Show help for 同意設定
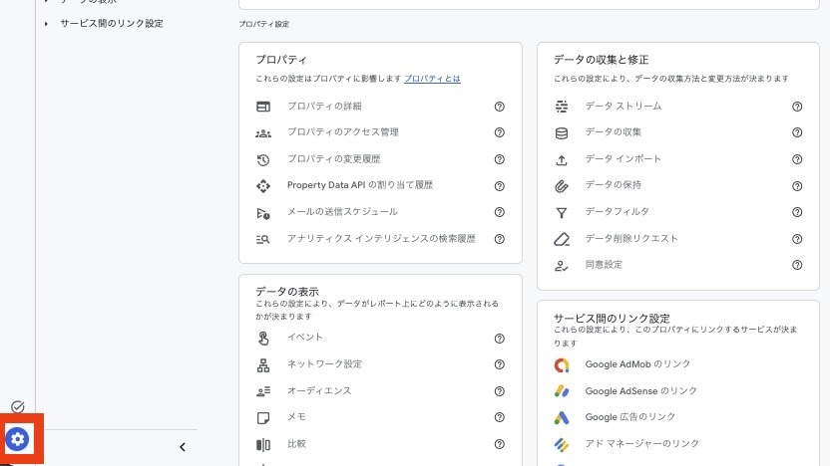The width and height of the screenshot is (830, 466). click(797, 265)
